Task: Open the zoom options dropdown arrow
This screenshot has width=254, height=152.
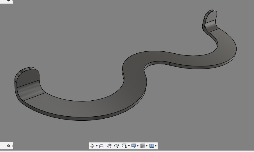Action: (x=129, y=146)
